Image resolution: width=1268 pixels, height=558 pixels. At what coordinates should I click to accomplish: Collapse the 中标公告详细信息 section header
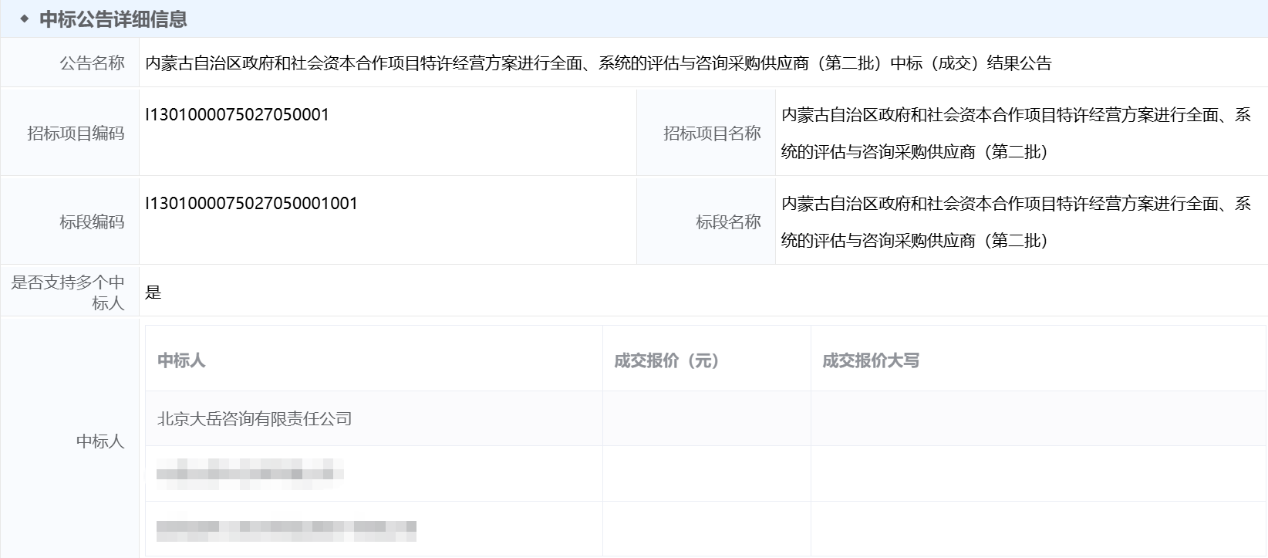(x=113, y=19)
